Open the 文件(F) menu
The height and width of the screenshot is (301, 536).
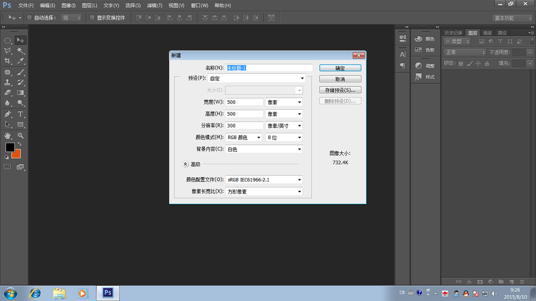pos(26,5)
